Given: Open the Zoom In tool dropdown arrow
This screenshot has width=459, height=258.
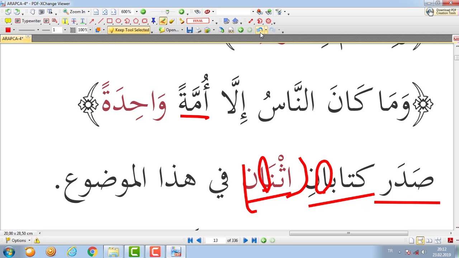Looking at the screenshot, I should point(89,12).
